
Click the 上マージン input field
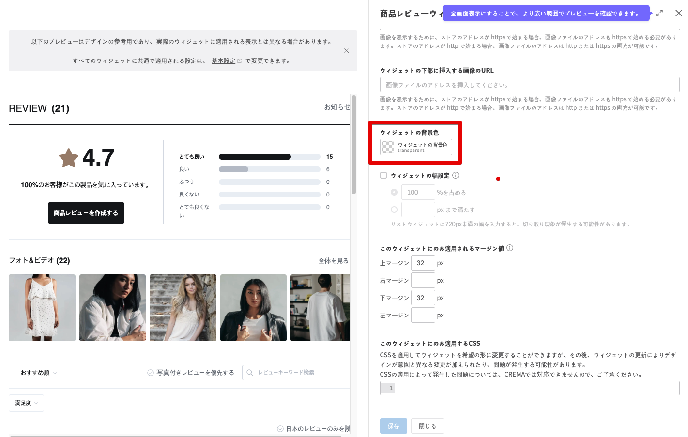point(423,263)
